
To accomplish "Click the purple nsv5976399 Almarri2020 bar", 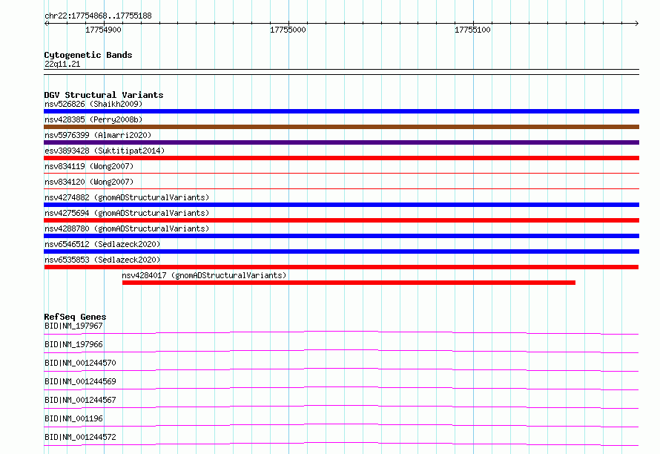I will tap(341, 142).
